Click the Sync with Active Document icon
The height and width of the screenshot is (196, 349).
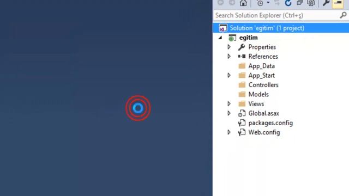(x=277, y=3)
